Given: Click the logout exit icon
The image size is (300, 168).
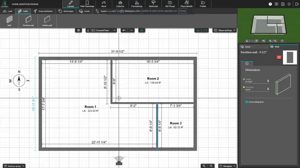Looking at the screenshot, I should tap(297, 4).
